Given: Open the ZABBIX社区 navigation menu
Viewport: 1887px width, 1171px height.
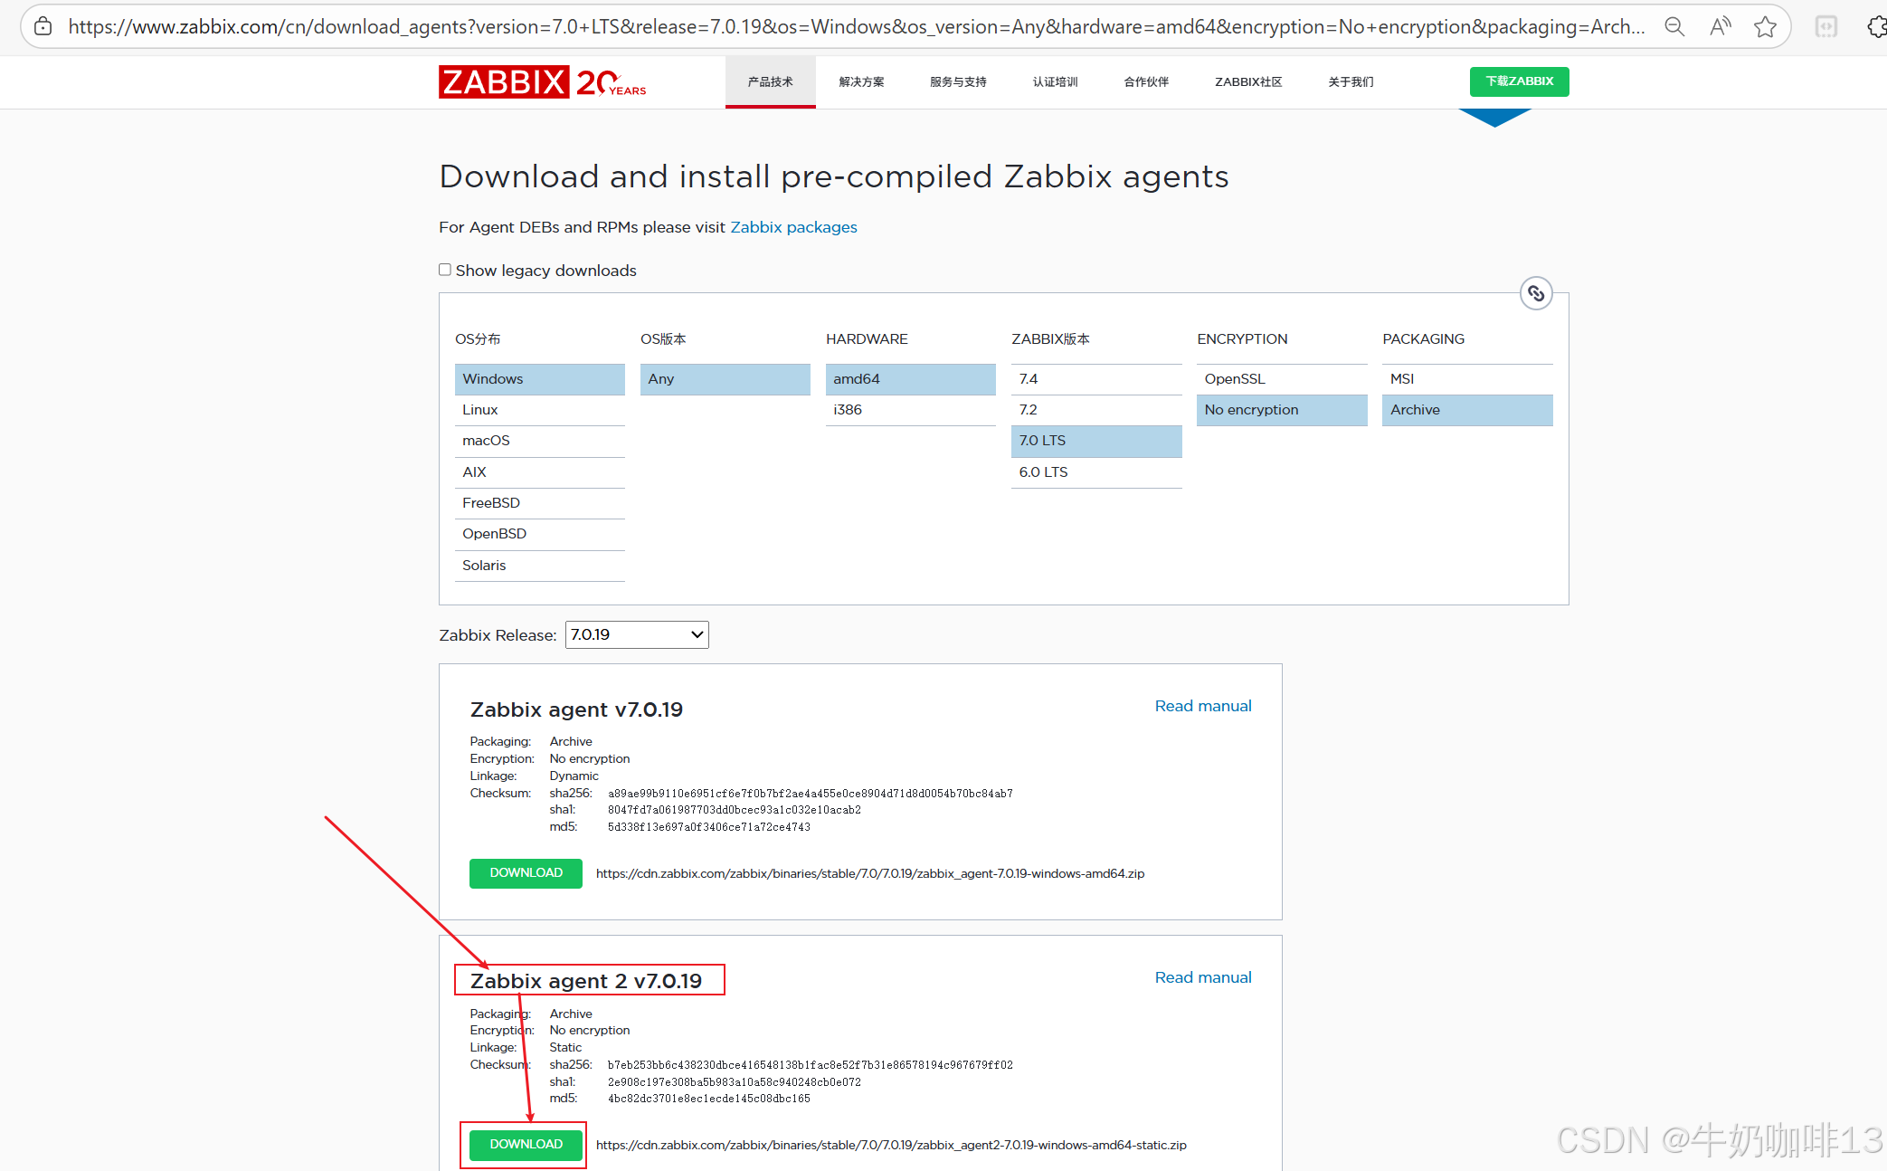Looking at the screenshot, I should point(1248,82).
